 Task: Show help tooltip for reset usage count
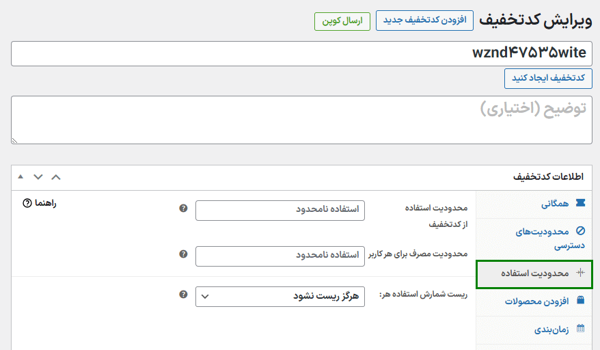pyautogui.click(x=184, y=294)
